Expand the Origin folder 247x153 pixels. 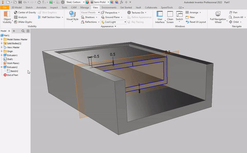[x=2, y=51]
